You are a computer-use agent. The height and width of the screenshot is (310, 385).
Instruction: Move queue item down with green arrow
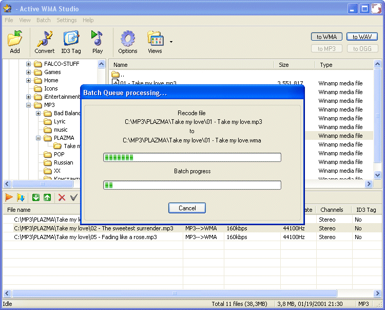36,197
